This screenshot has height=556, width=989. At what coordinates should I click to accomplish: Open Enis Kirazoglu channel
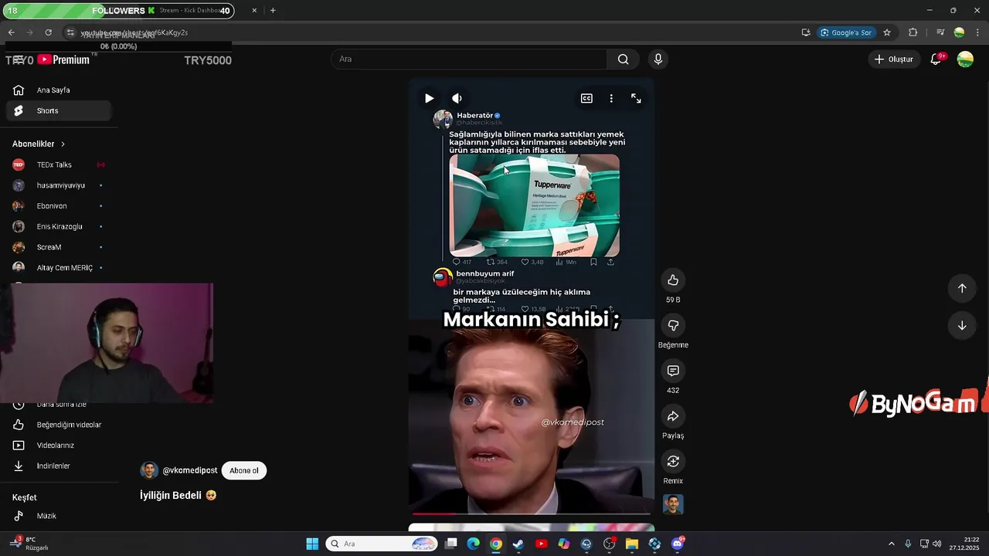coord(59,226)
